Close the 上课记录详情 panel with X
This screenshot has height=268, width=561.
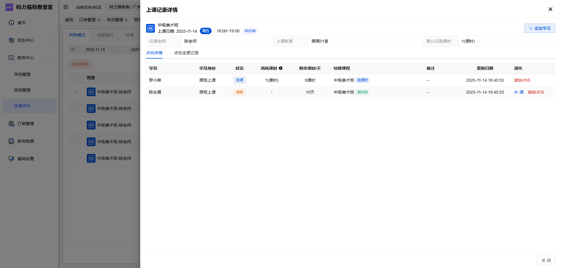pyautogui.click(x=550, y=9)
